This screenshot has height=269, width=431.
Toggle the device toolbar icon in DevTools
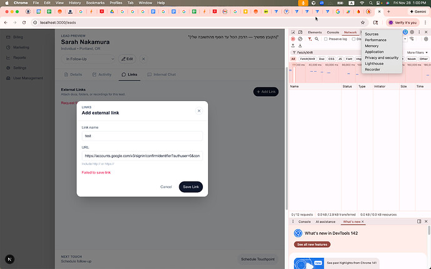(300, 32)
